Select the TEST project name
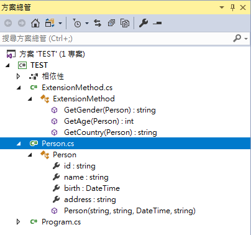The height and width of the screenshot is (235, 251). coord(39,65)
